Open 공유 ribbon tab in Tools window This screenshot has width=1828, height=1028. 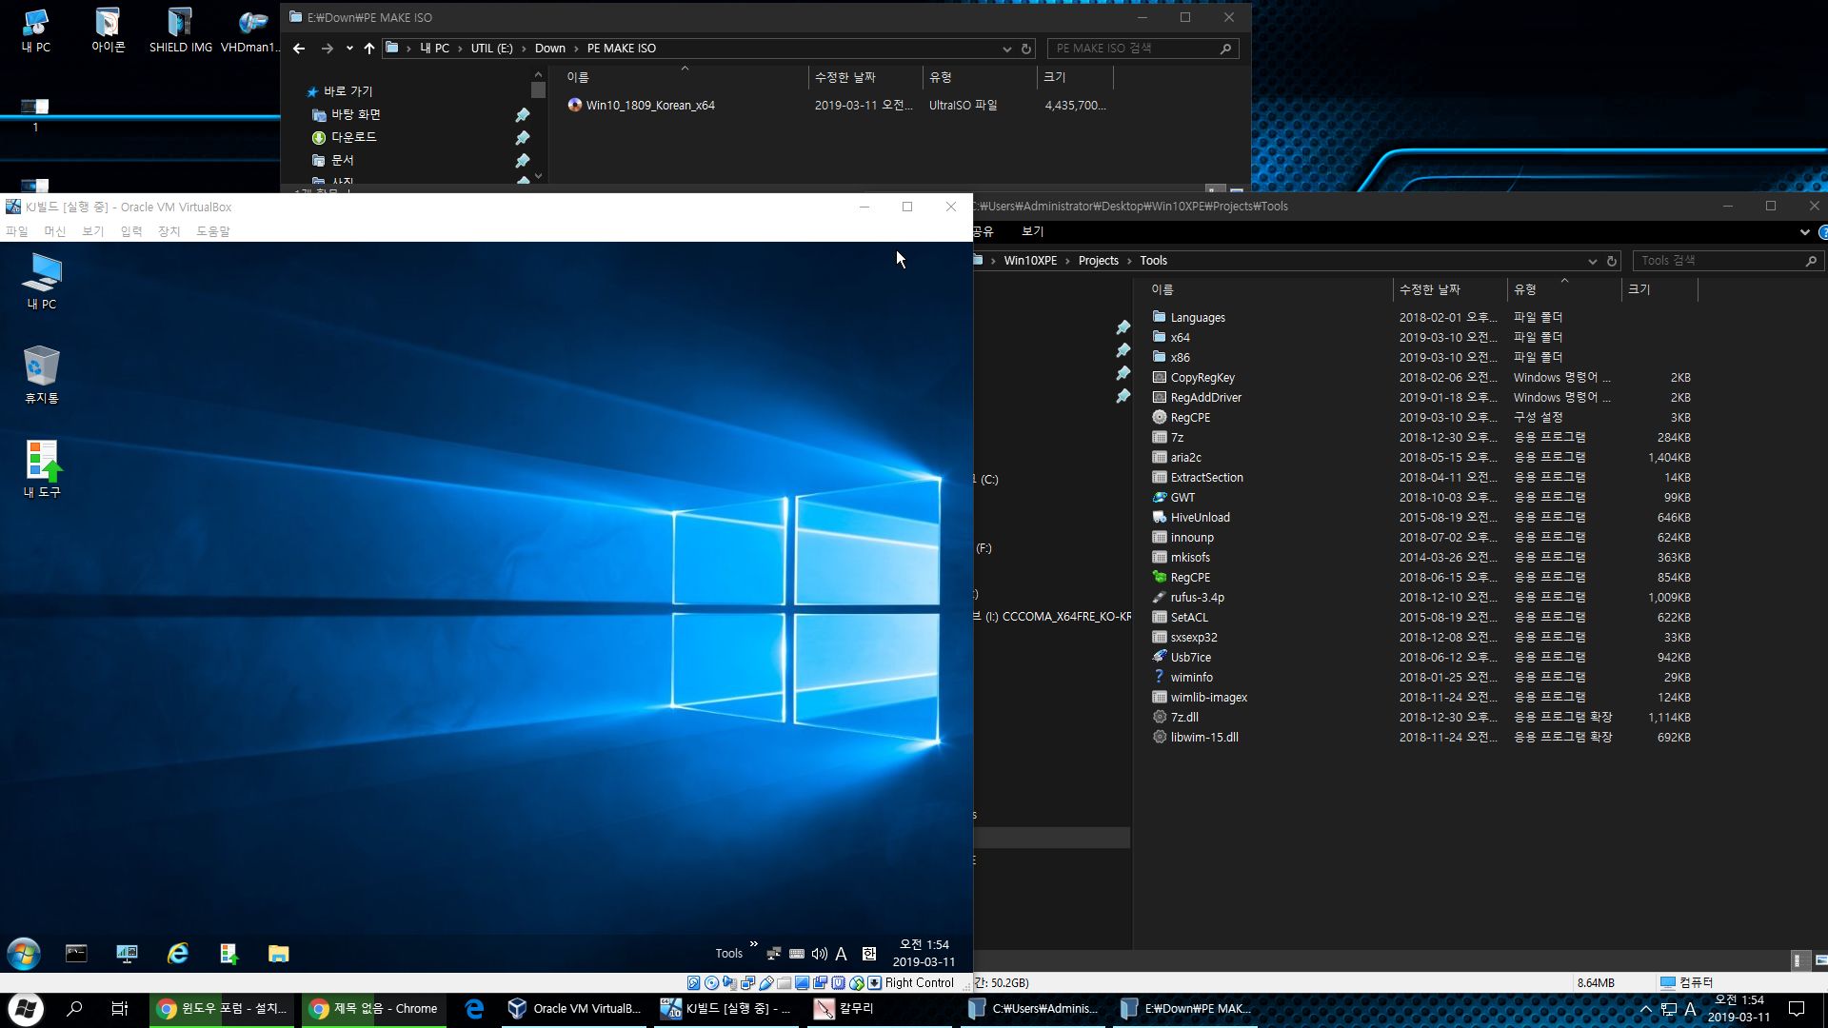(984, 231)
